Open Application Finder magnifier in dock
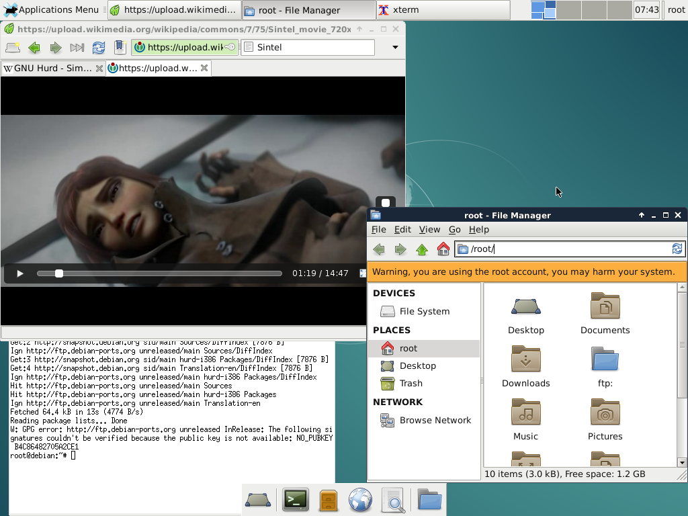688x516 pixels. (393, 500)
